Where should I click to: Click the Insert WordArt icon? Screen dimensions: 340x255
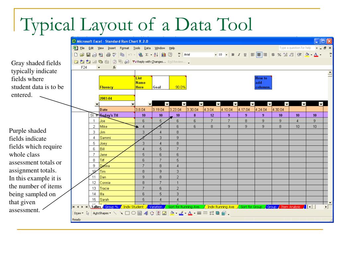146,213
